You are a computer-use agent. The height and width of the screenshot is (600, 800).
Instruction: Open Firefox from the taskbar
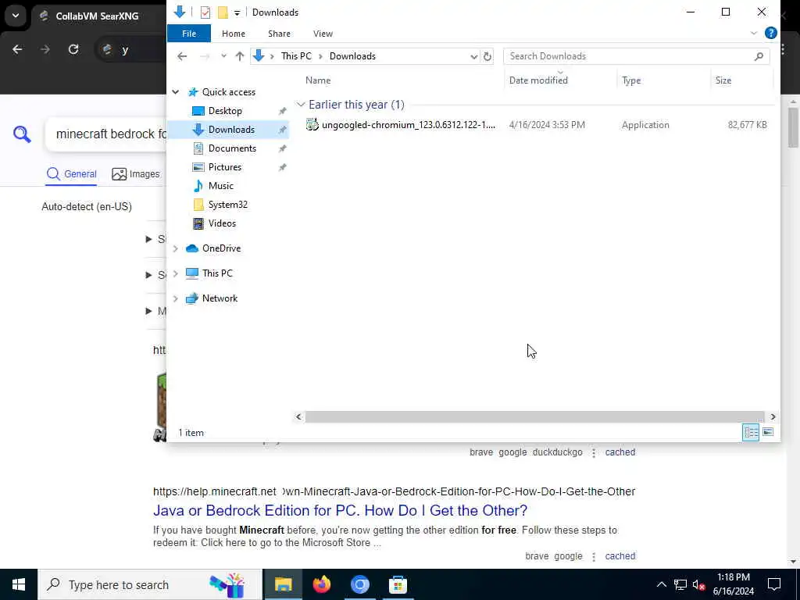click(321, 584)
